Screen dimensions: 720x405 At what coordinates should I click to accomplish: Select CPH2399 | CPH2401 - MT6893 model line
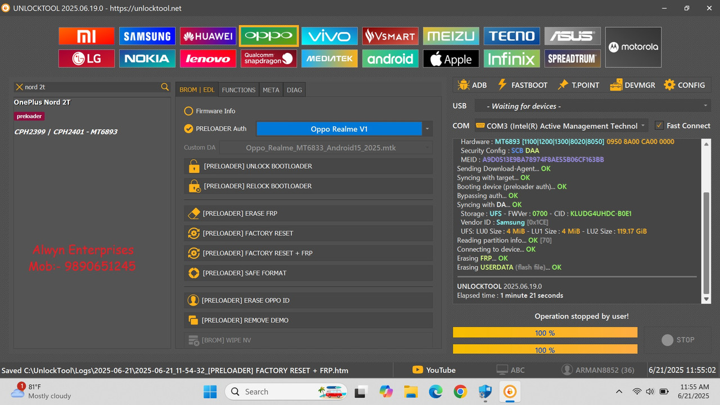coord(66,132)
